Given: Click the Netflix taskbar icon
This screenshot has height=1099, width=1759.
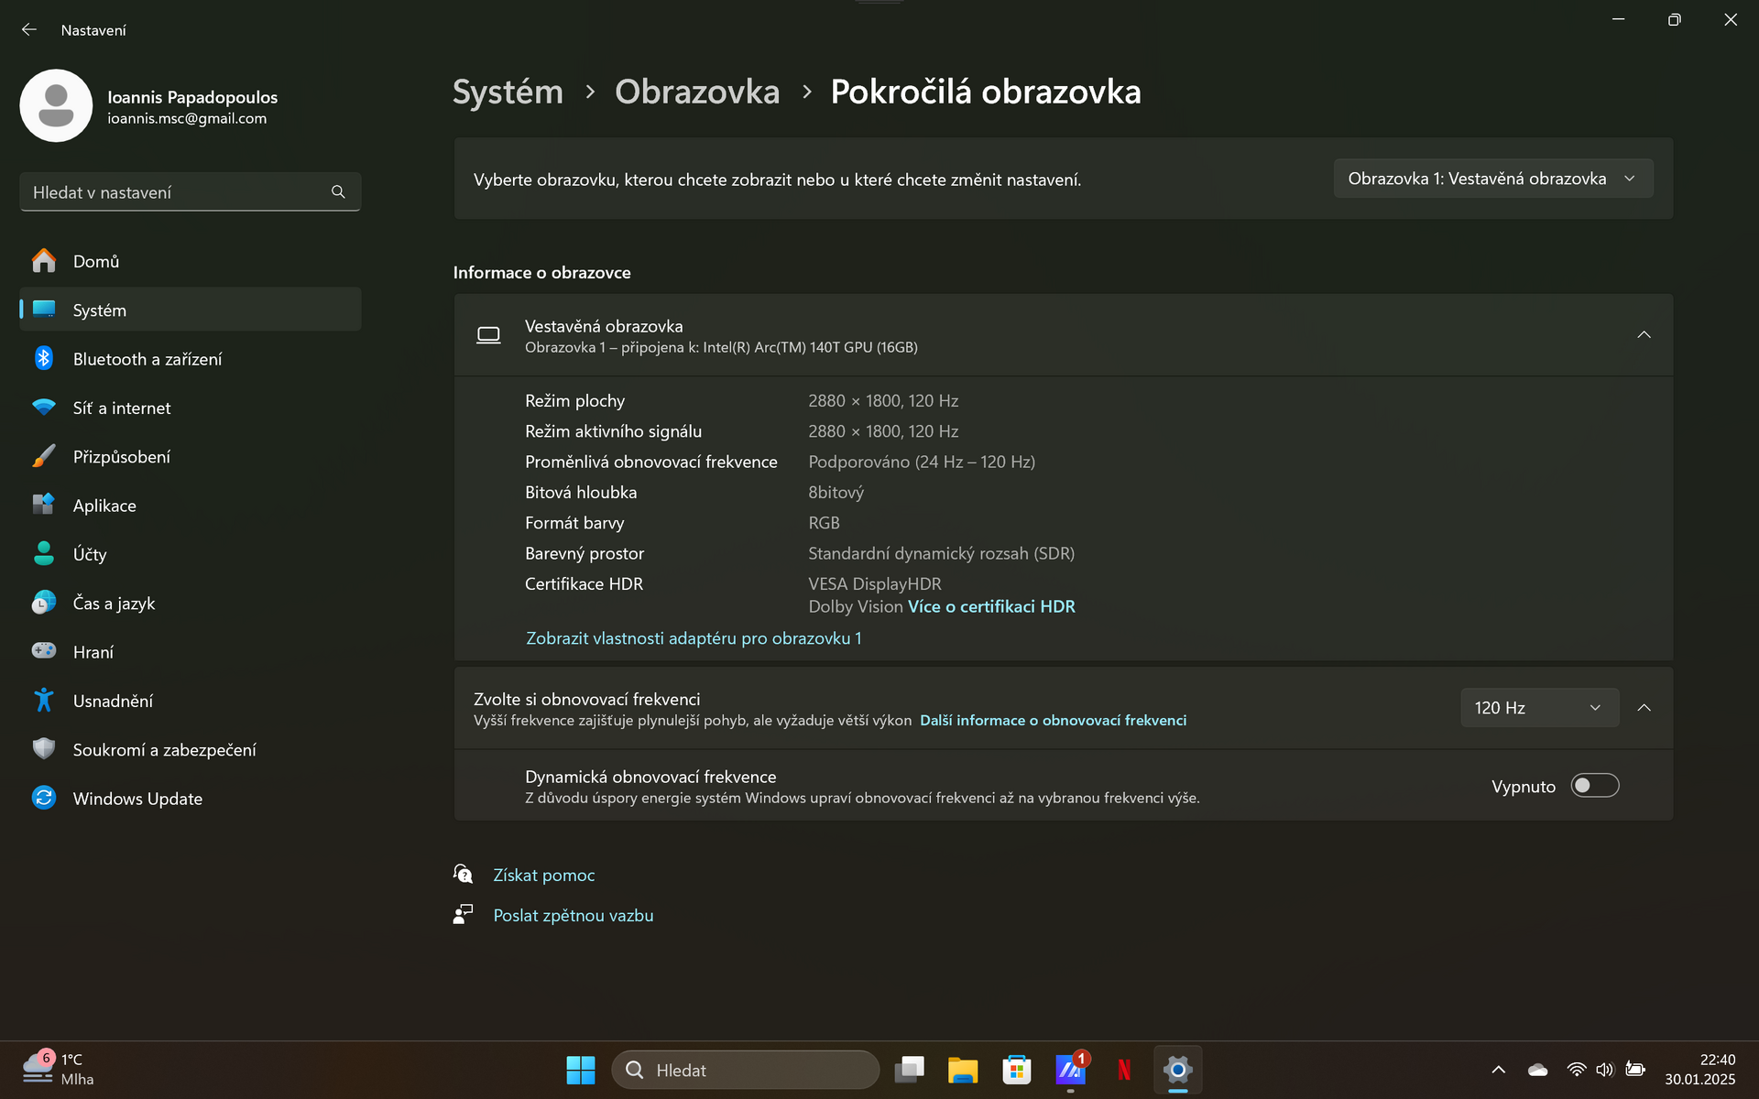Looking at the screenshot, I should (x=1123, y=1070).
